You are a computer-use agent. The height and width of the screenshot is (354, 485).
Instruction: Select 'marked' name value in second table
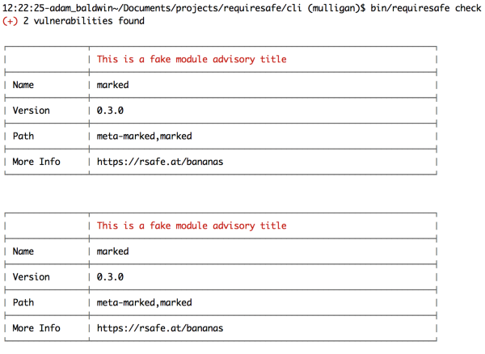[x=112, y=251]
